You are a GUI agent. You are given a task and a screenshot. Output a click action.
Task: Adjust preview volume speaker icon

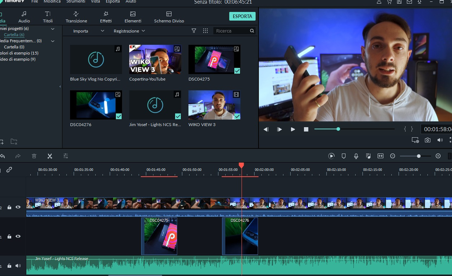tap(440, 140)
